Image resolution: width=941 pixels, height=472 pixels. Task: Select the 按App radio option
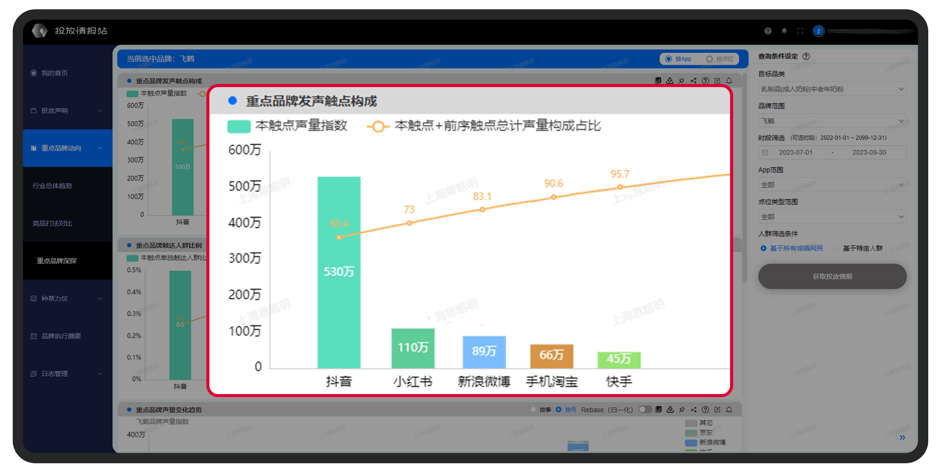678,59
